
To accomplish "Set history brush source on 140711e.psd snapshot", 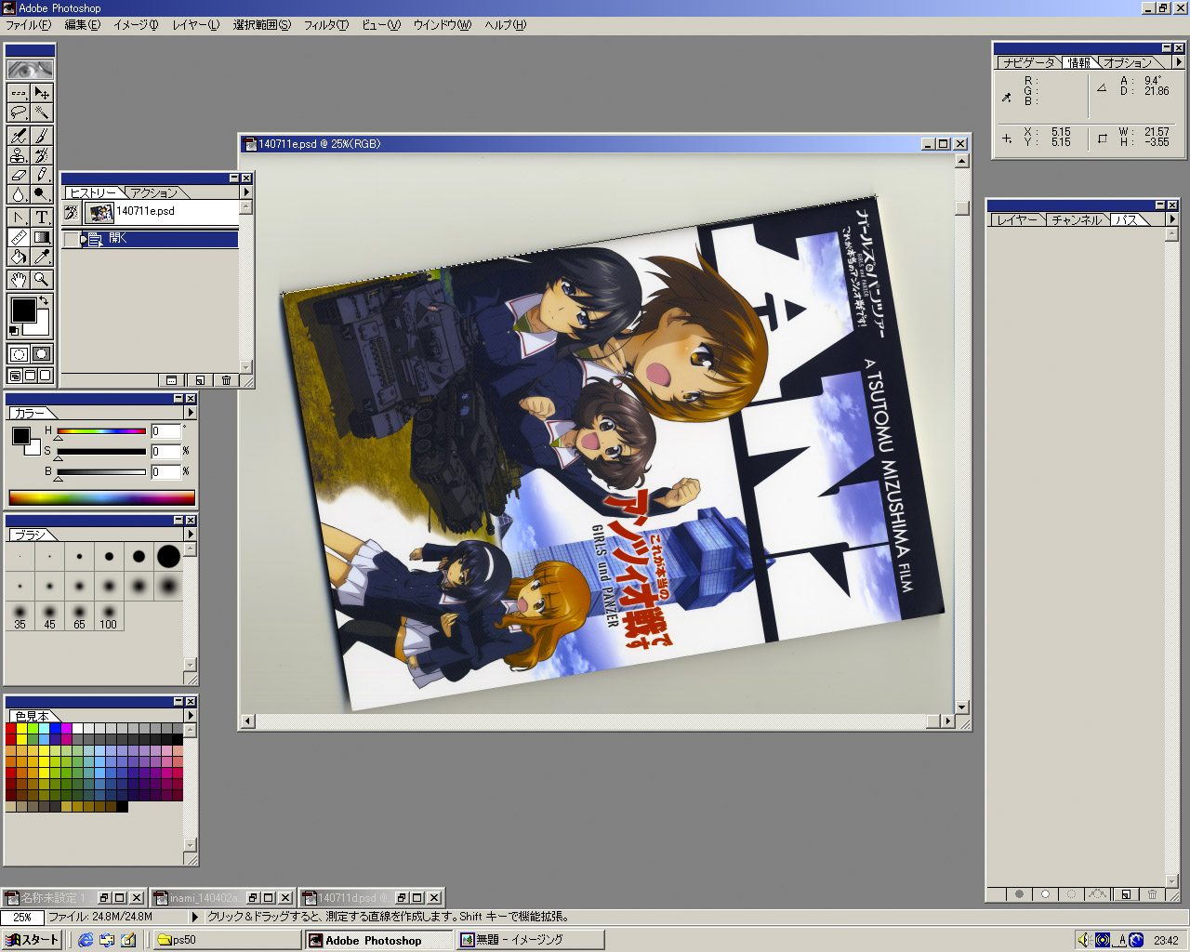I will pyautogui.click(x=71, y=212).
